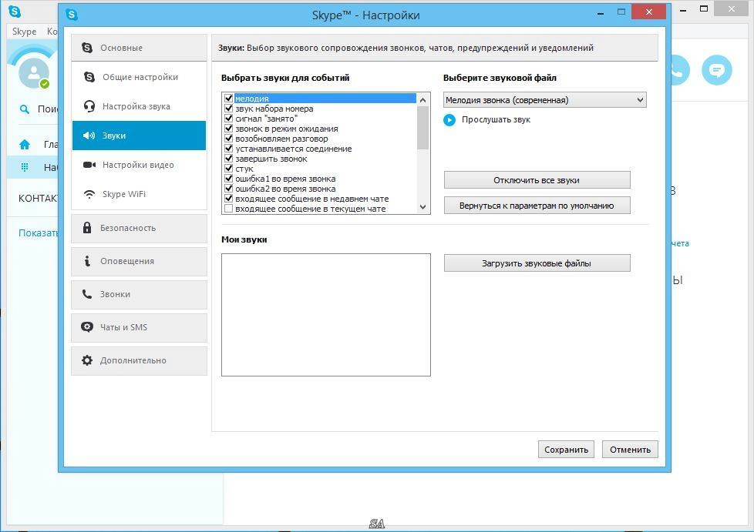Viewport: 754px width, 532px height.
Task: Select the ошибка1 во время звонка row
Action: click(x=320, y=179)
